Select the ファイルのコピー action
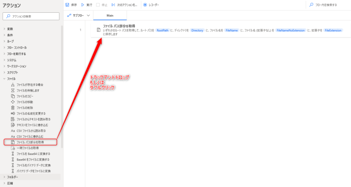The height and width of the screenshot is (187, 351). point(25,96)
